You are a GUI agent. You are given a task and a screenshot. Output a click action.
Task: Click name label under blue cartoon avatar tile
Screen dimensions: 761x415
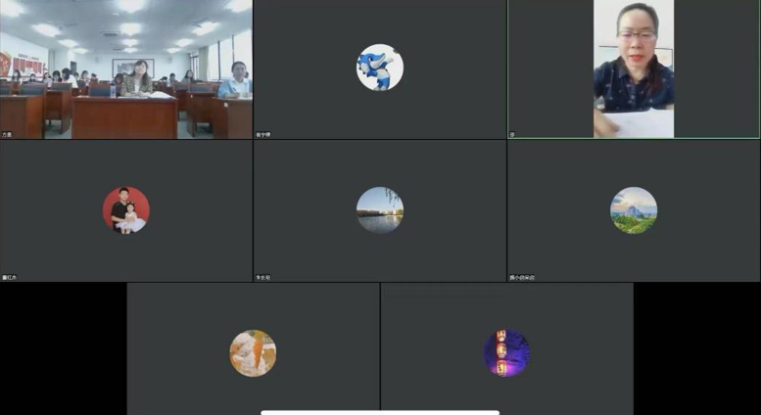262,134
